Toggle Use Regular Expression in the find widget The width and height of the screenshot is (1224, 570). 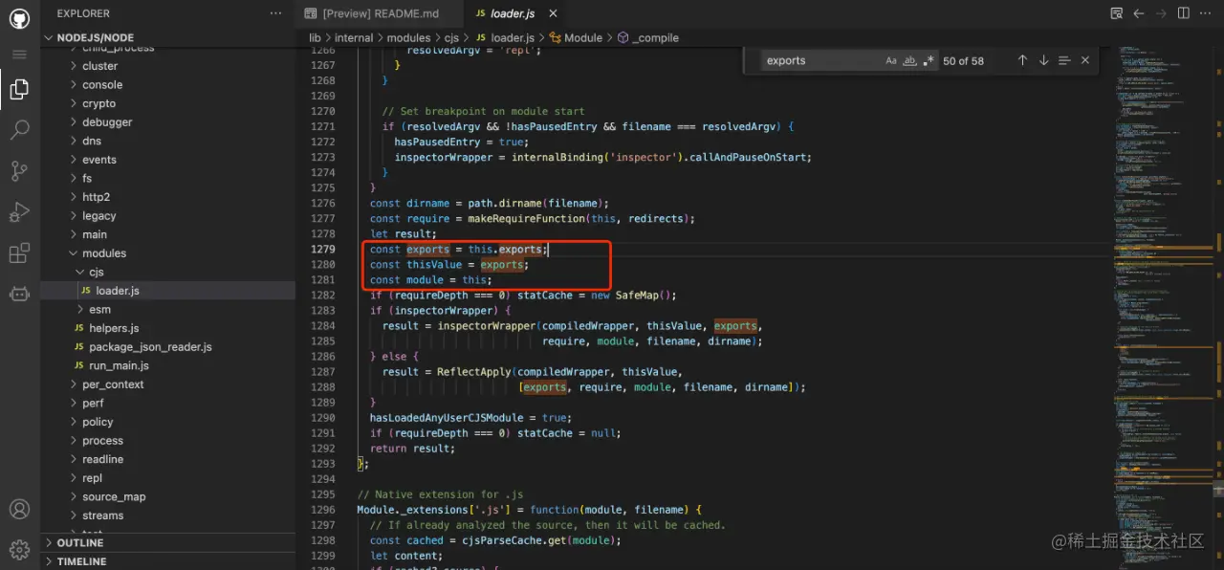click(x=928, y=60)
